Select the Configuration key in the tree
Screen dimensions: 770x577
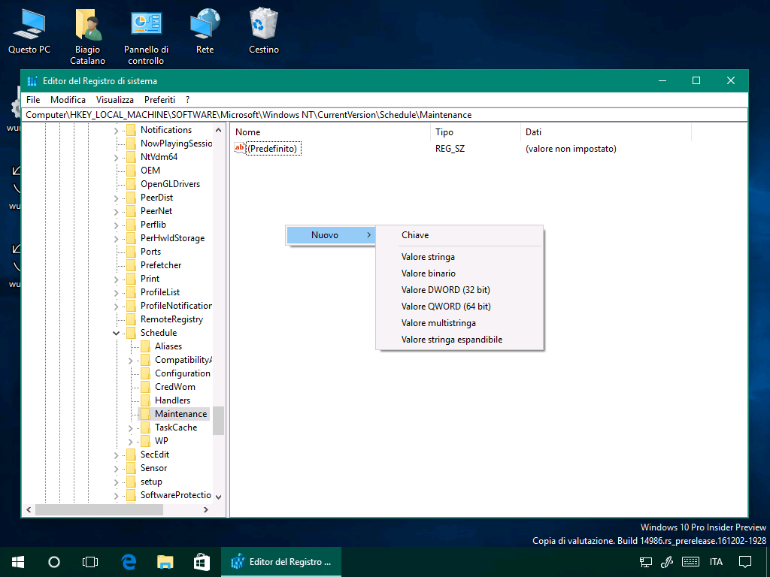[182, 373]
